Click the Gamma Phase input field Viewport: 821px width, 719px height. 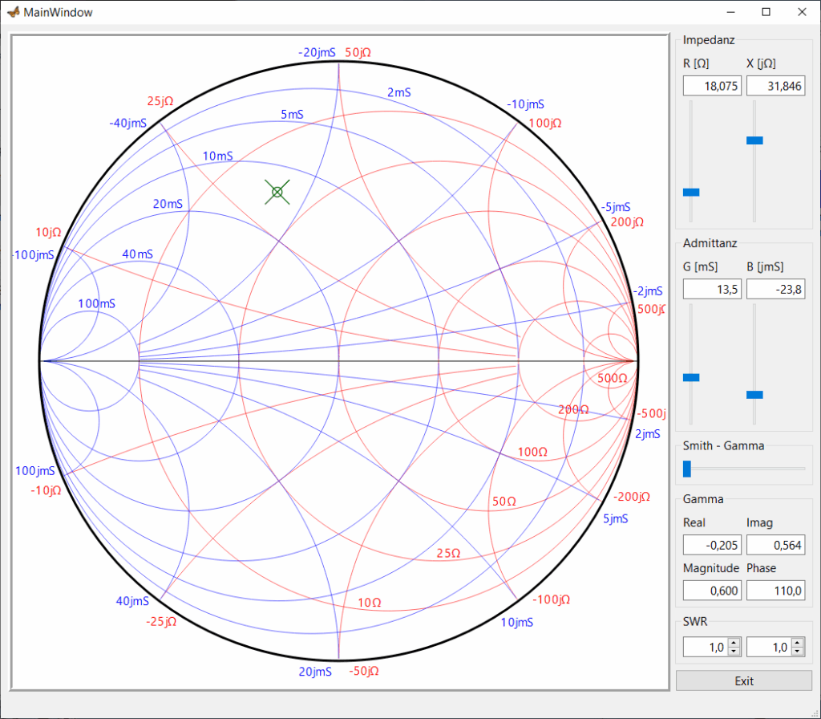click(775, 591)
